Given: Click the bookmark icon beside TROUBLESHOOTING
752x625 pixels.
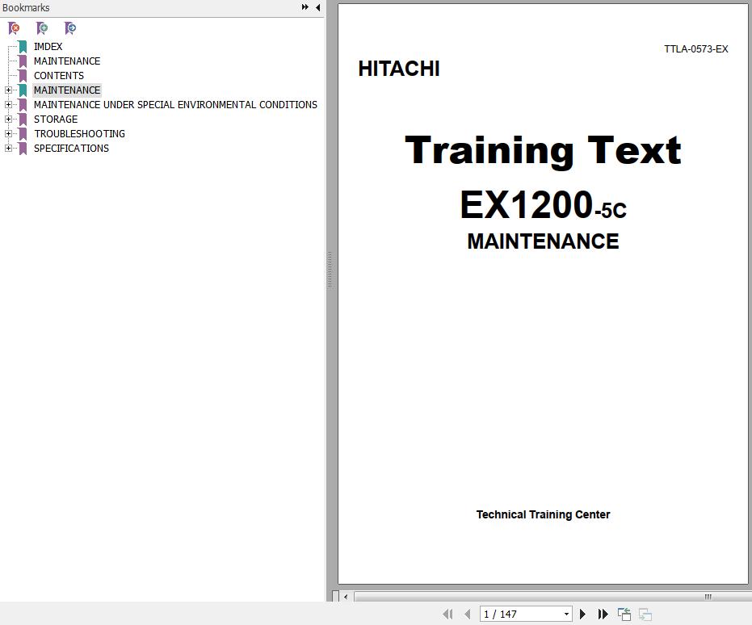Looking at the screenshot, I should (23, 134).
